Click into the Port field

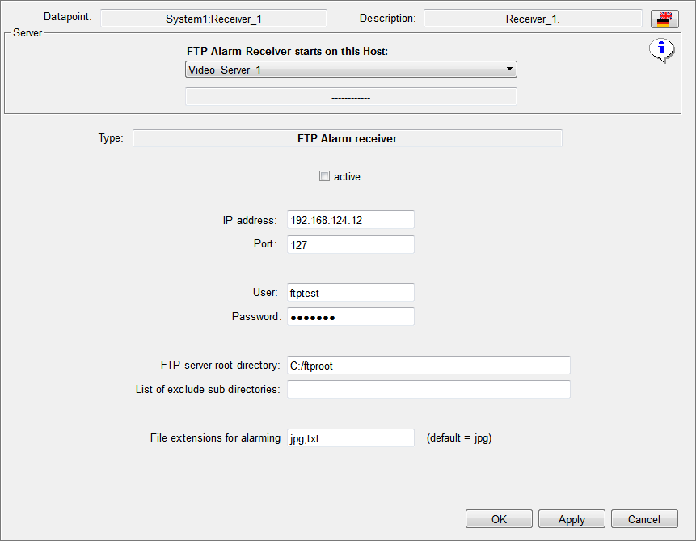[350, 244]
